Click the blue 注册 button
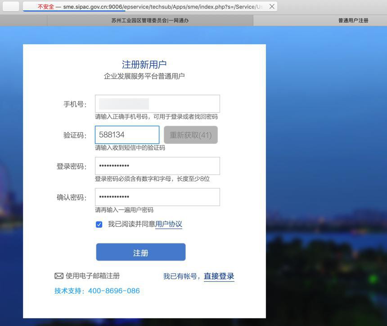Screen dimensions: 387x326 (x=141, y=252)
